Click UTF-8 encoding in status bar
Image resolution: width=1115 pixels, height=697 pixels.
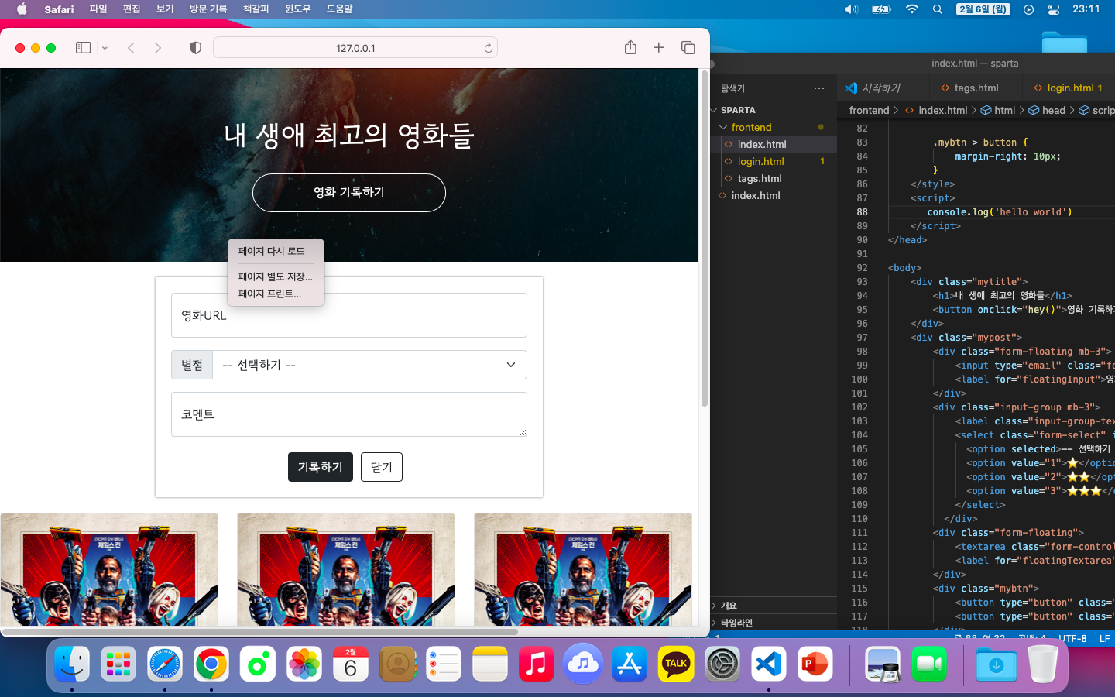coord(1072,638)
